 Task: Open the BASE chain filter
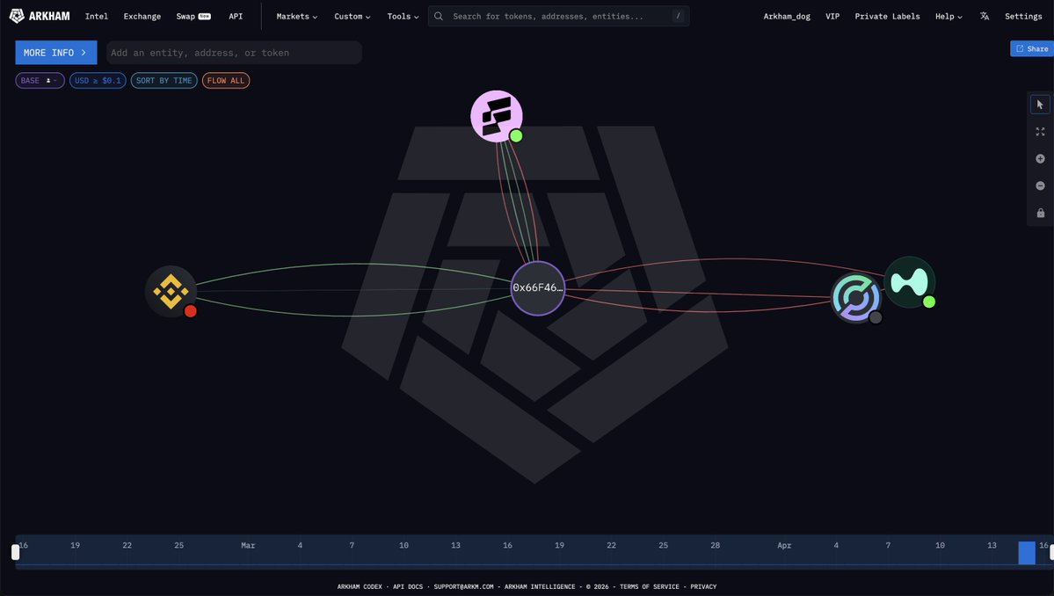tap(40, 81)
